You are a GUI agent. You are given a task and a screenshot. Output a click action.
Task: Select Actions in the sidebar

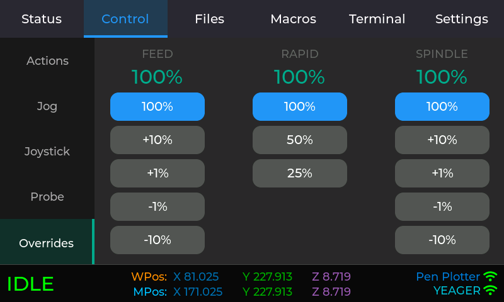[47, 61]
